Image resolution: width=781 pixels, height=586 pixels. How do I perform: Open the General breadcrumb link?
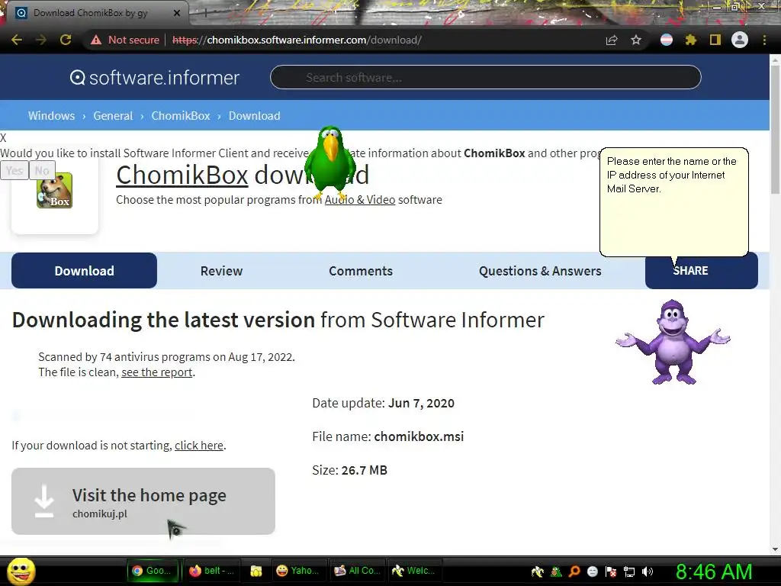[x=113, y=116]
